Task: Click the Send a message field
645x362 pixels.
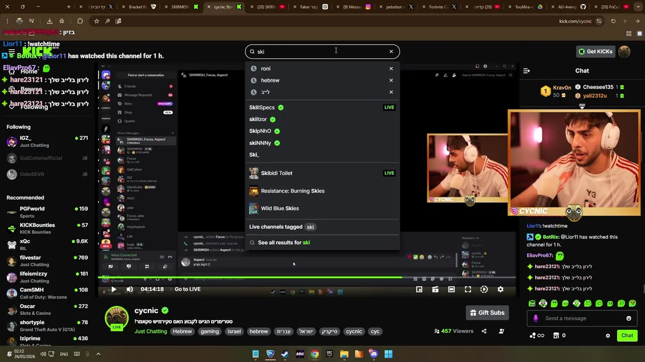Action: (x=583, y=318)
